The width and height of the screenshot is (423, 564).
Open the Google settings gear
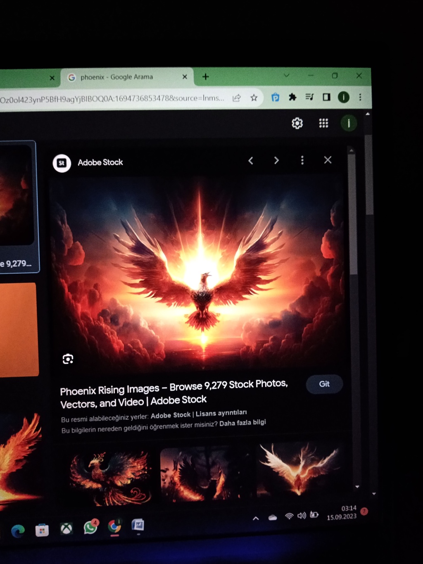(297, 123)
